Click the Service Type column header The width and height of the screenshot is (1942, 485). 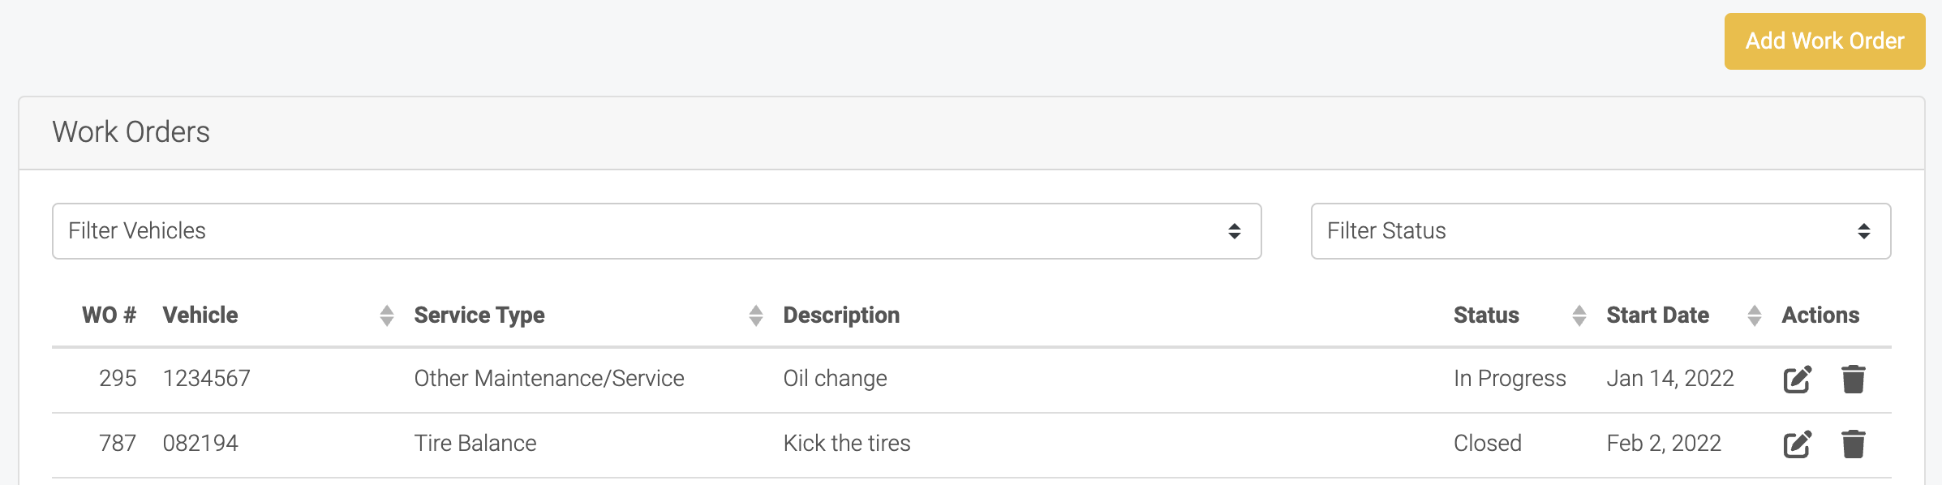479,315
